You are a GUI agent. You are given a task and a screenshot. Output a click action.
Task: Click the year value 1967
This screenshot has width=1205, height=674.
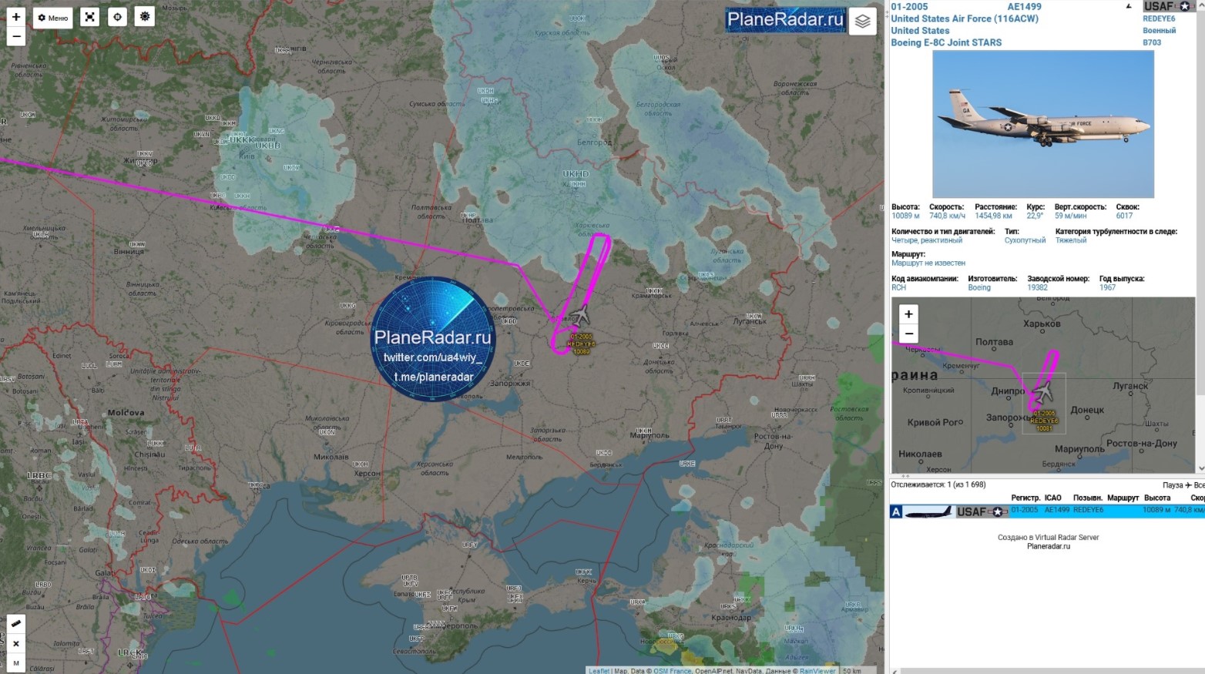point(1107,287)
